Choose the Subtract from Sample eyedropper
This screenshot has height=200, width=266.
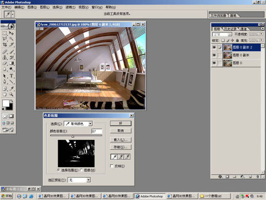click(x=127, y=157)
